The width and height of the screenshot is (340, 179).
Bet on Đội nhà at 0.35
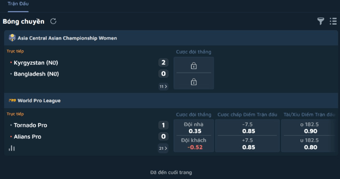pos(194,128)
